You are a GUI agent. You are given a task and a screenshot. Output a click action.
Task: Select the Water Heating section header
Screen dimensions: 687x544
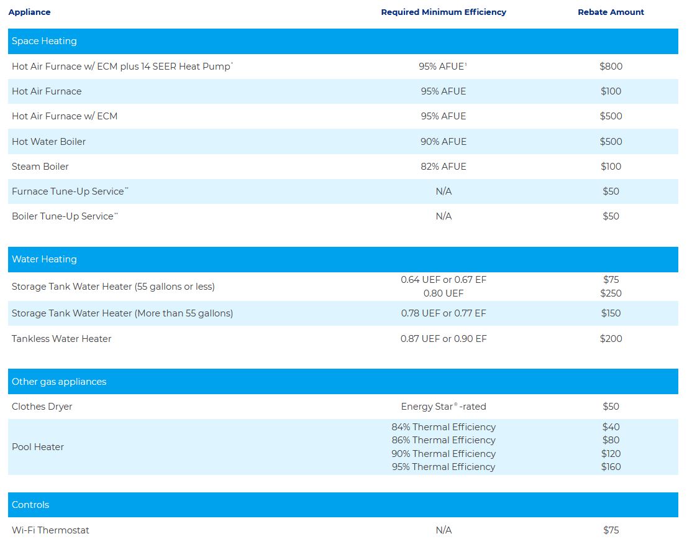pos(44,259)
